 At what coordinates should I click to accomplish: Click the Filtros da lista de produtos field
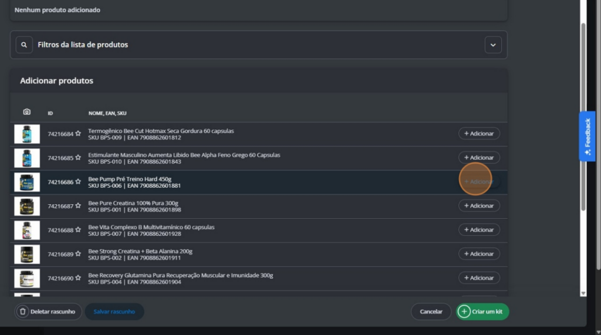tap(259, 45)
